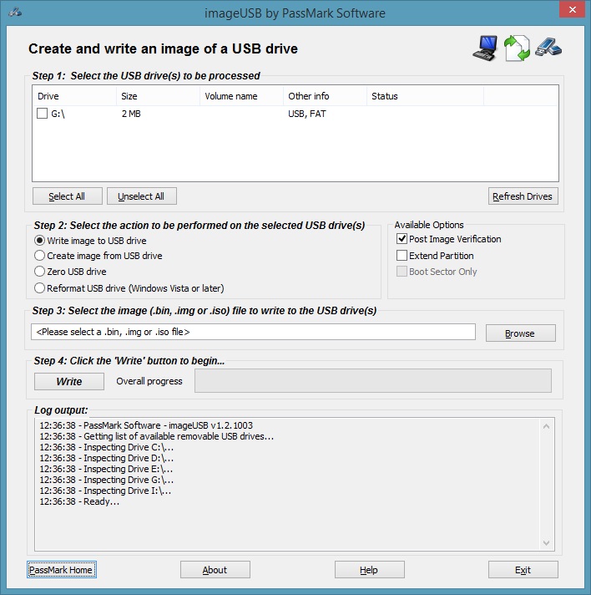This screenshot has height=595, width=591.
Task: Click the Select All button
Action: [68, 196]
